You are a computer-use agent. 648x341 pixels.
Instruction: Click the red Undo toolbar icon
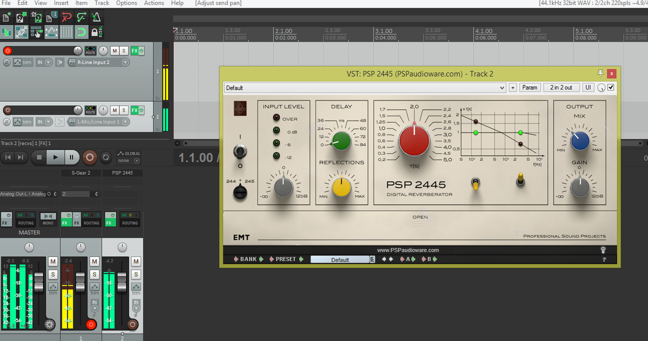pyautogui.click(x=66, y=18)
